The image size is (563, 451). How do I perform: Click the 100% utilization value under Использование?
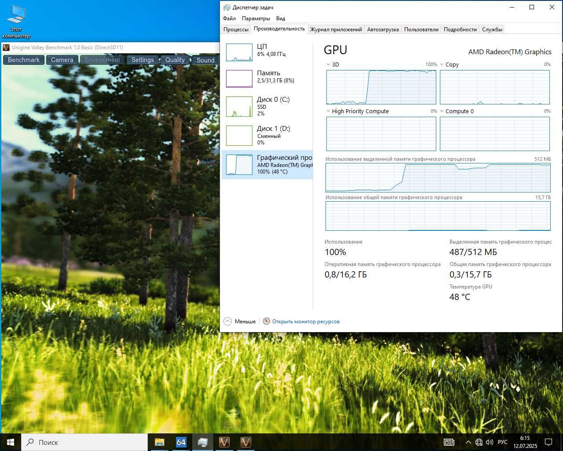[x=335, y=252]
